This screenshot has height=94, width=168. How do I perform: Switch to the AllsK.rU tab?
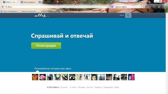coord(11,2)
